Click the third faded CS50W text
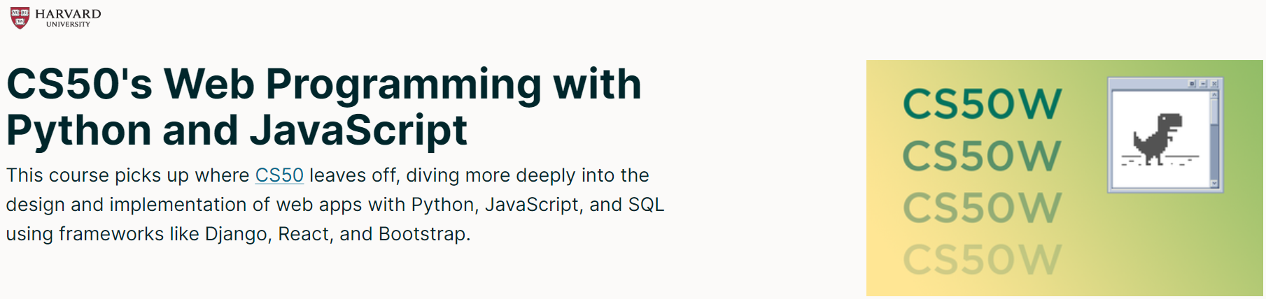The width and height of the screenshot is (1266, 299). (982, 207)
